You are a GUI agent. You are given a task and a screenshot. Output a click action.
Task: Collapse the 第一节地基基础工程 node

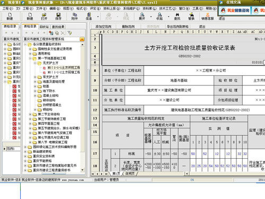[30, 58]
